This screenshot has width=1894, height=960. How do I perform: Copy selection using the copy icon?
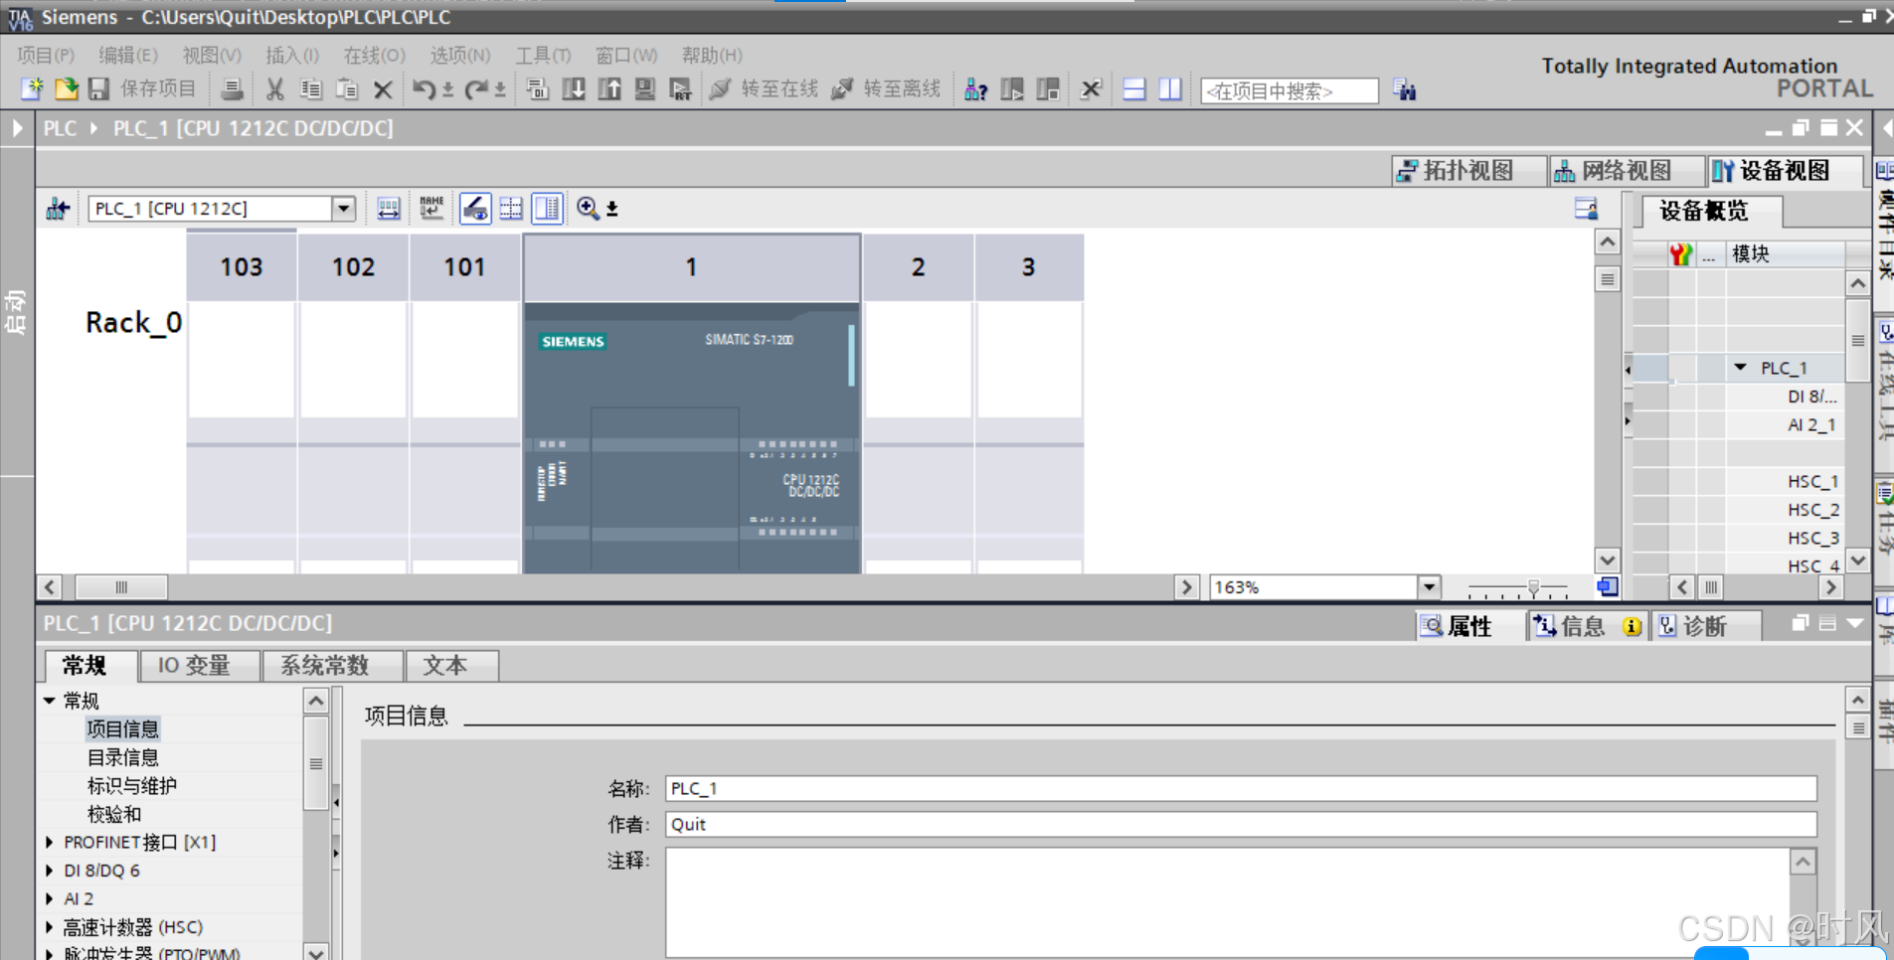point(311,89)
